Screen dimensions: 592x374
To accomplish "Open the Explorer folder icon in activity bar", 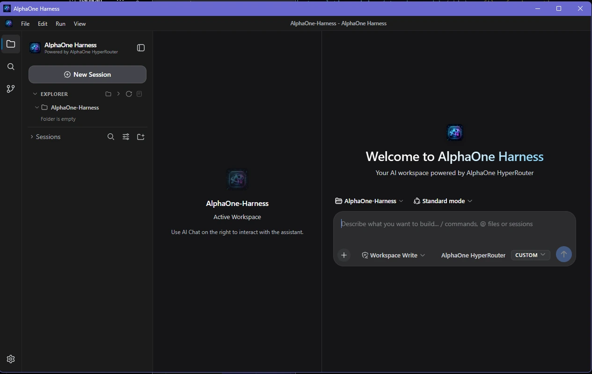I will point(11,44).
